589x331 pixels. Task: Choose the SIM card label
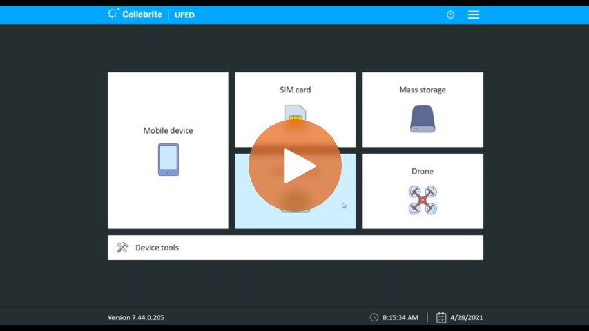click(295, 90)
